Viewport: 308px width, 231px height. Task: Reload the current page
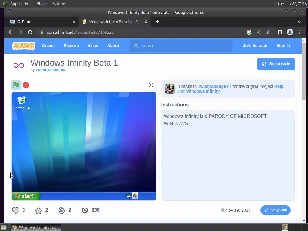pyautogui.click(x=30, y=32)
